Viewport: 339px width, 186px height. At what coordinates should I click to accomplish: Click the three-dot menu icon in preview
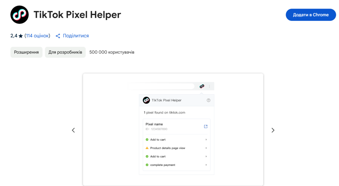[x=209, y=86]
